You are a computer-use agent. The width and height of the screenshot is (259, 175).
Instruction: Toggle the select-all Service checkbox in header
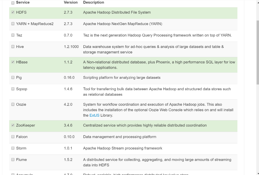(13, 3)
